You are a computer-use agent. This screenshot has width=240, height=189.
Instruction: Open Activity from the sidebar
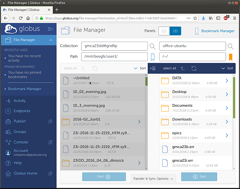20,101
